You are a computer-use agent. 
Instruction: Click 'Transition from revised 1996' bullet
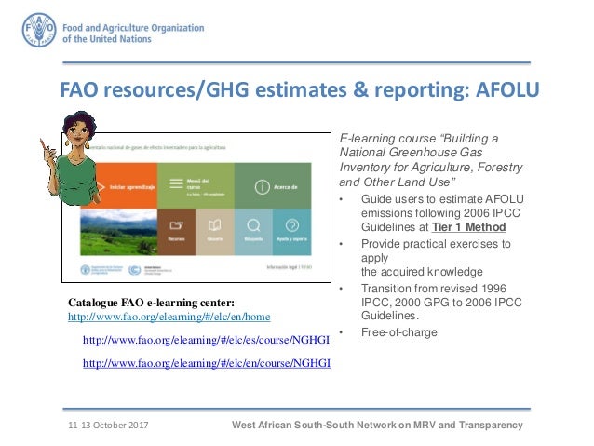click(x=441, y=302)
